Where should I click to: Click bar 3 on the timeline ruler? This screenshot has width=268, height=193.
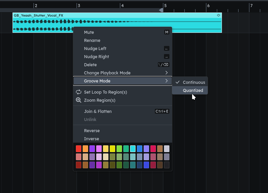coord(79,6)
